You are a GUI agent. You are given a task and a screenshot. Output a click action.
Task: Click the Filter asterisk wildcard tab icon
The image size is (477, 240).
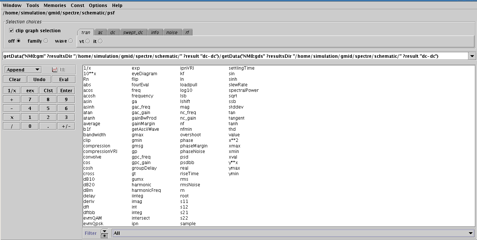[x=104, y=236]
